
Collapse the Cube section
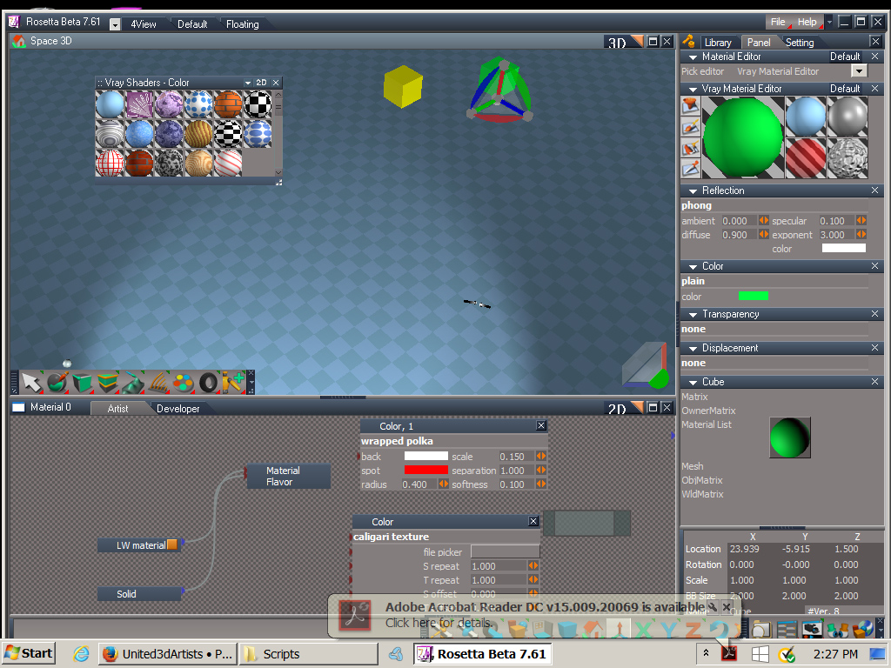[x=693, y=383]
